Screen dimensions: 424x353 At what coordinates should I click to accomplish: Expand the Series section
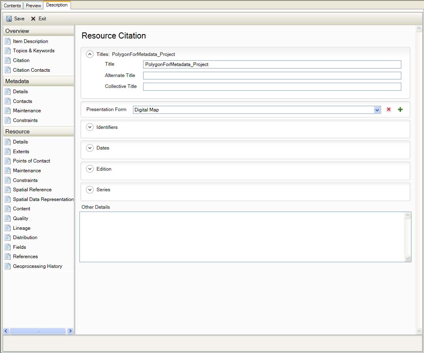(90, 190)
